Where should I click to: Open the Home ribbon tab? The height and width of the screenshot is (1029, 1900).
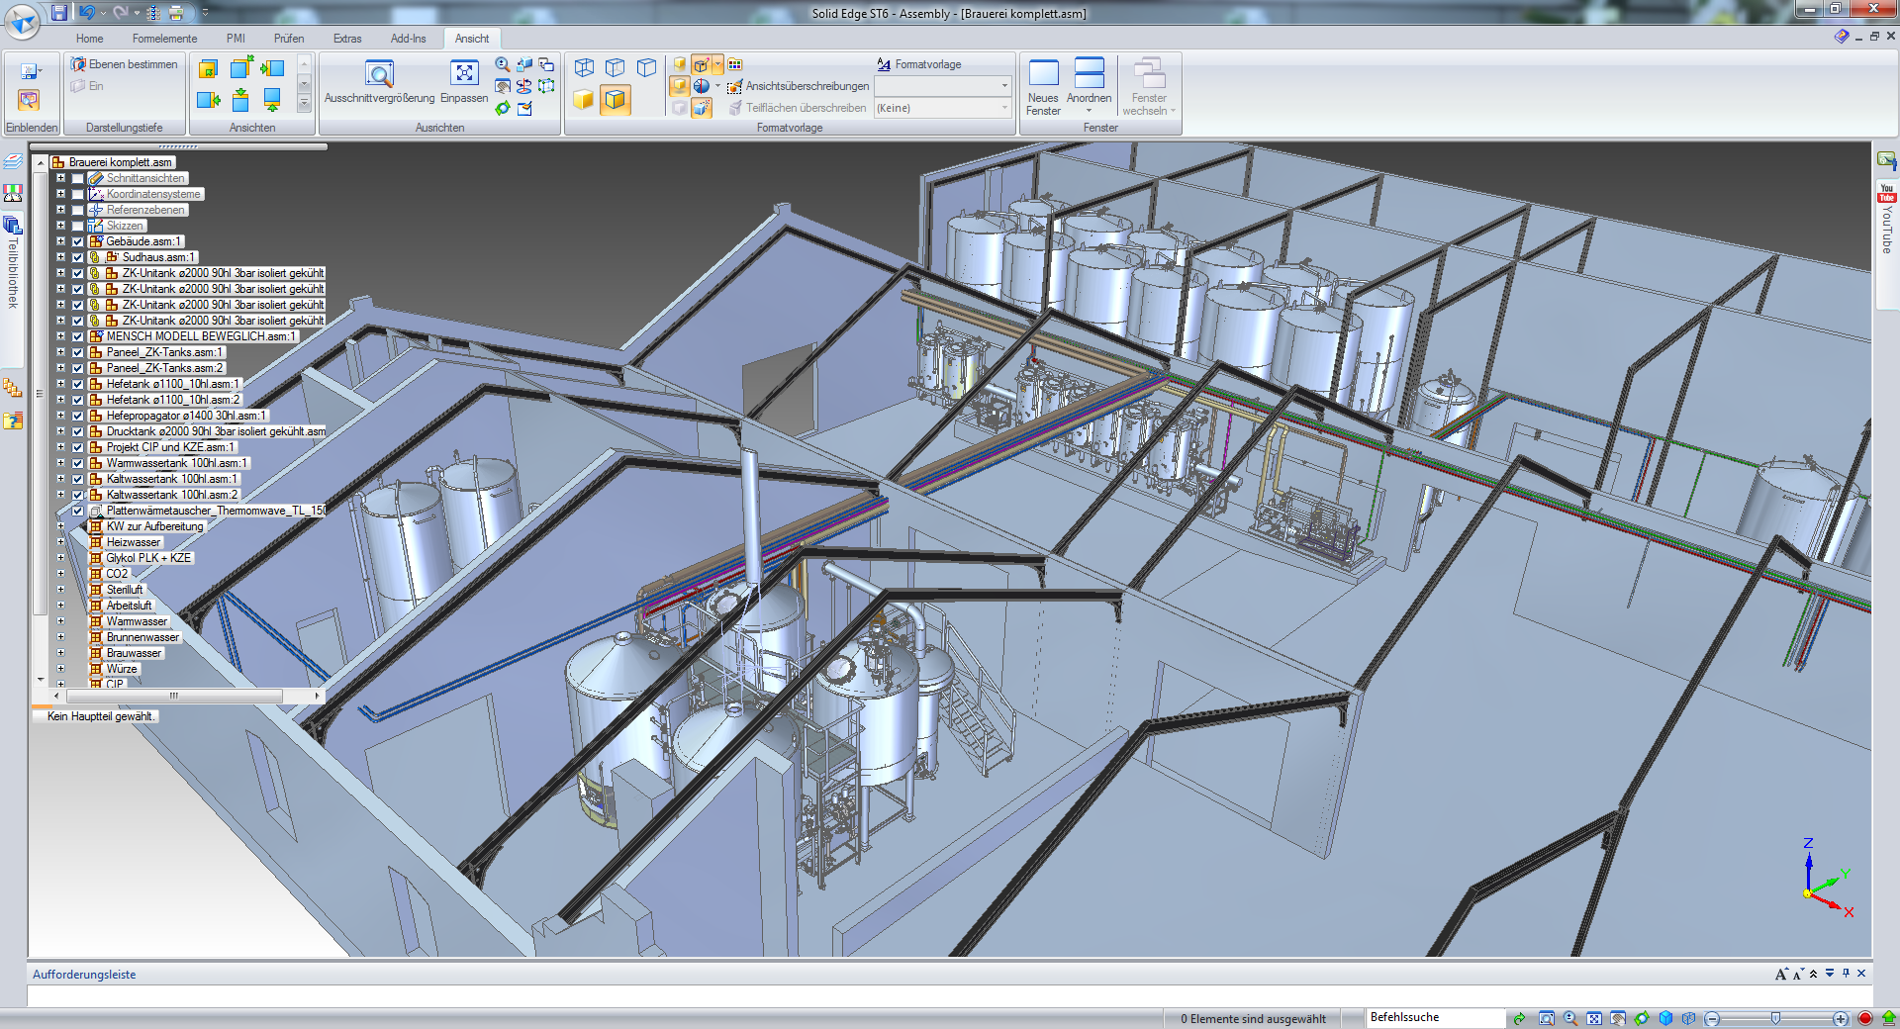tap(89, 39)
